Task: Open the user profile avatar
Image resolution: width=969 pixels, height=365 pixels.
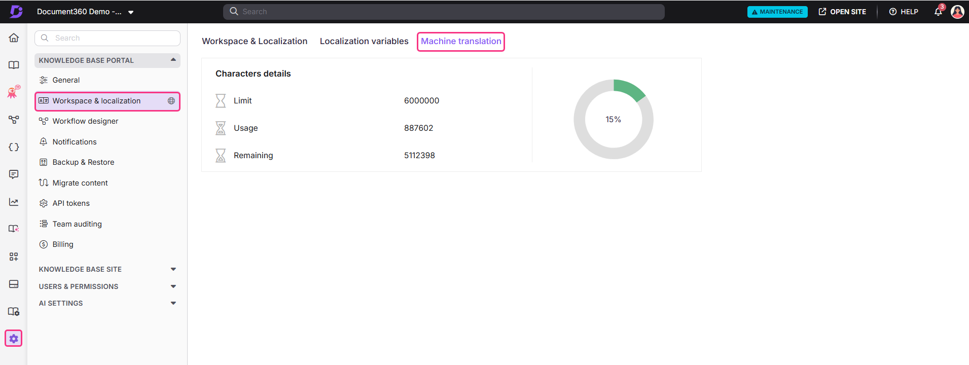Action: click(x=957, y=12)
